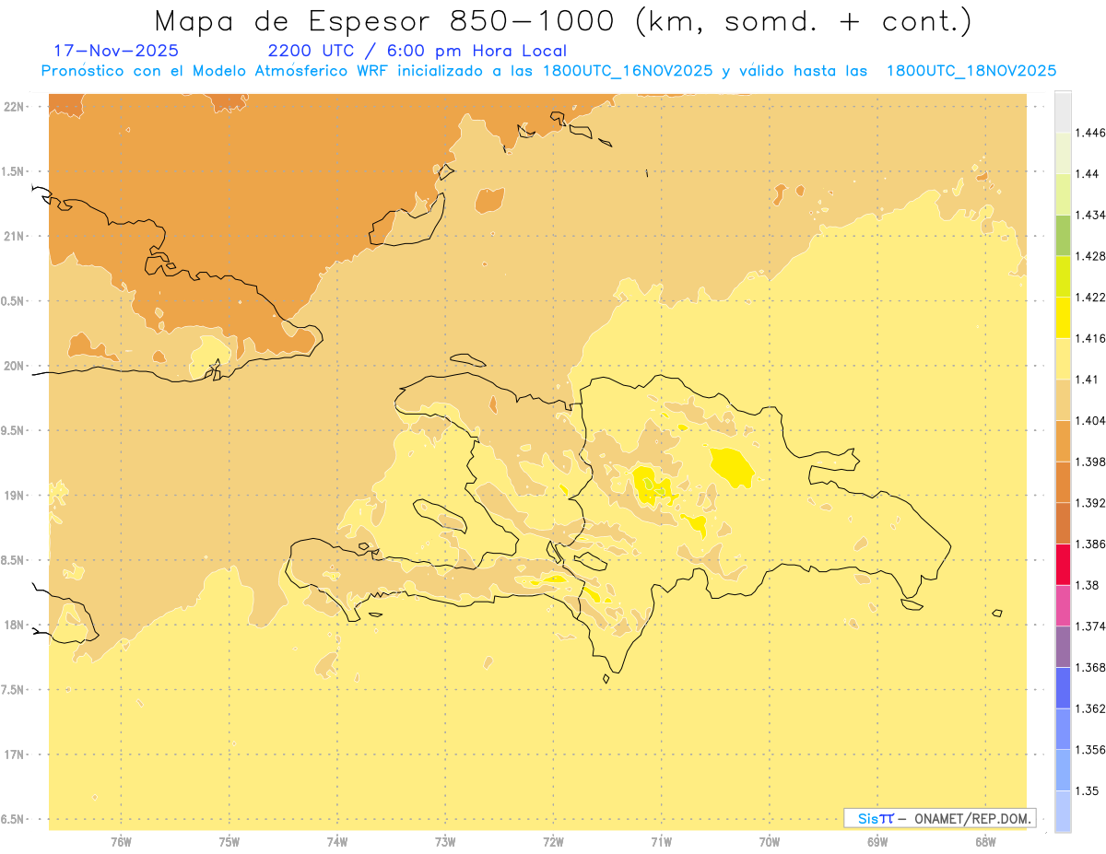This screenshot has height=854, width=1106.
Task: Select the date label "17-Nov-2025"
Action: tap(116, 51)
